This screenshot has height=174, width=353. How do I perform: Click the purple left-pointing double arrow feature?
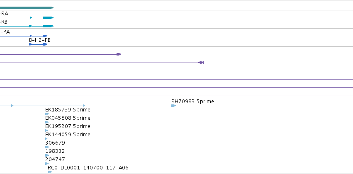click(x=201, y=63)
